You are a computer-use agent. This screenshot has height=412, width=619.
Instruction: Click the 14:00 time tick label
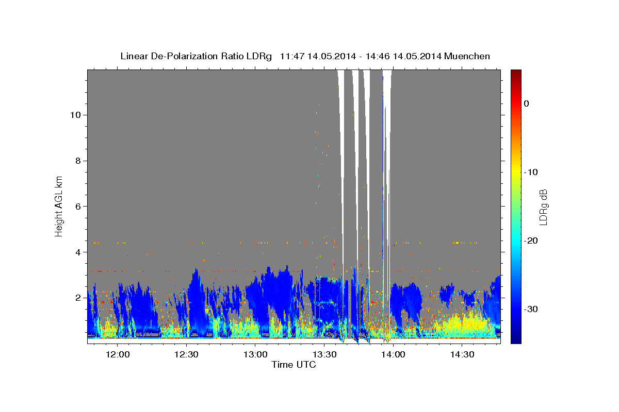click(x=393, y=354)
